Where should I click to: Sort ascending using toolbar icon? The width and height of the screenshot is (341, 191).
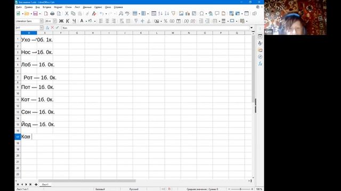click(x=160, y=14)
